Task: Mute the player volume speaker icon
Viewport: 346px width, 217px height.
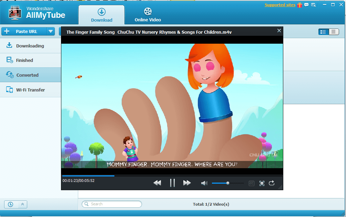Action: click(x=204, y=183)
